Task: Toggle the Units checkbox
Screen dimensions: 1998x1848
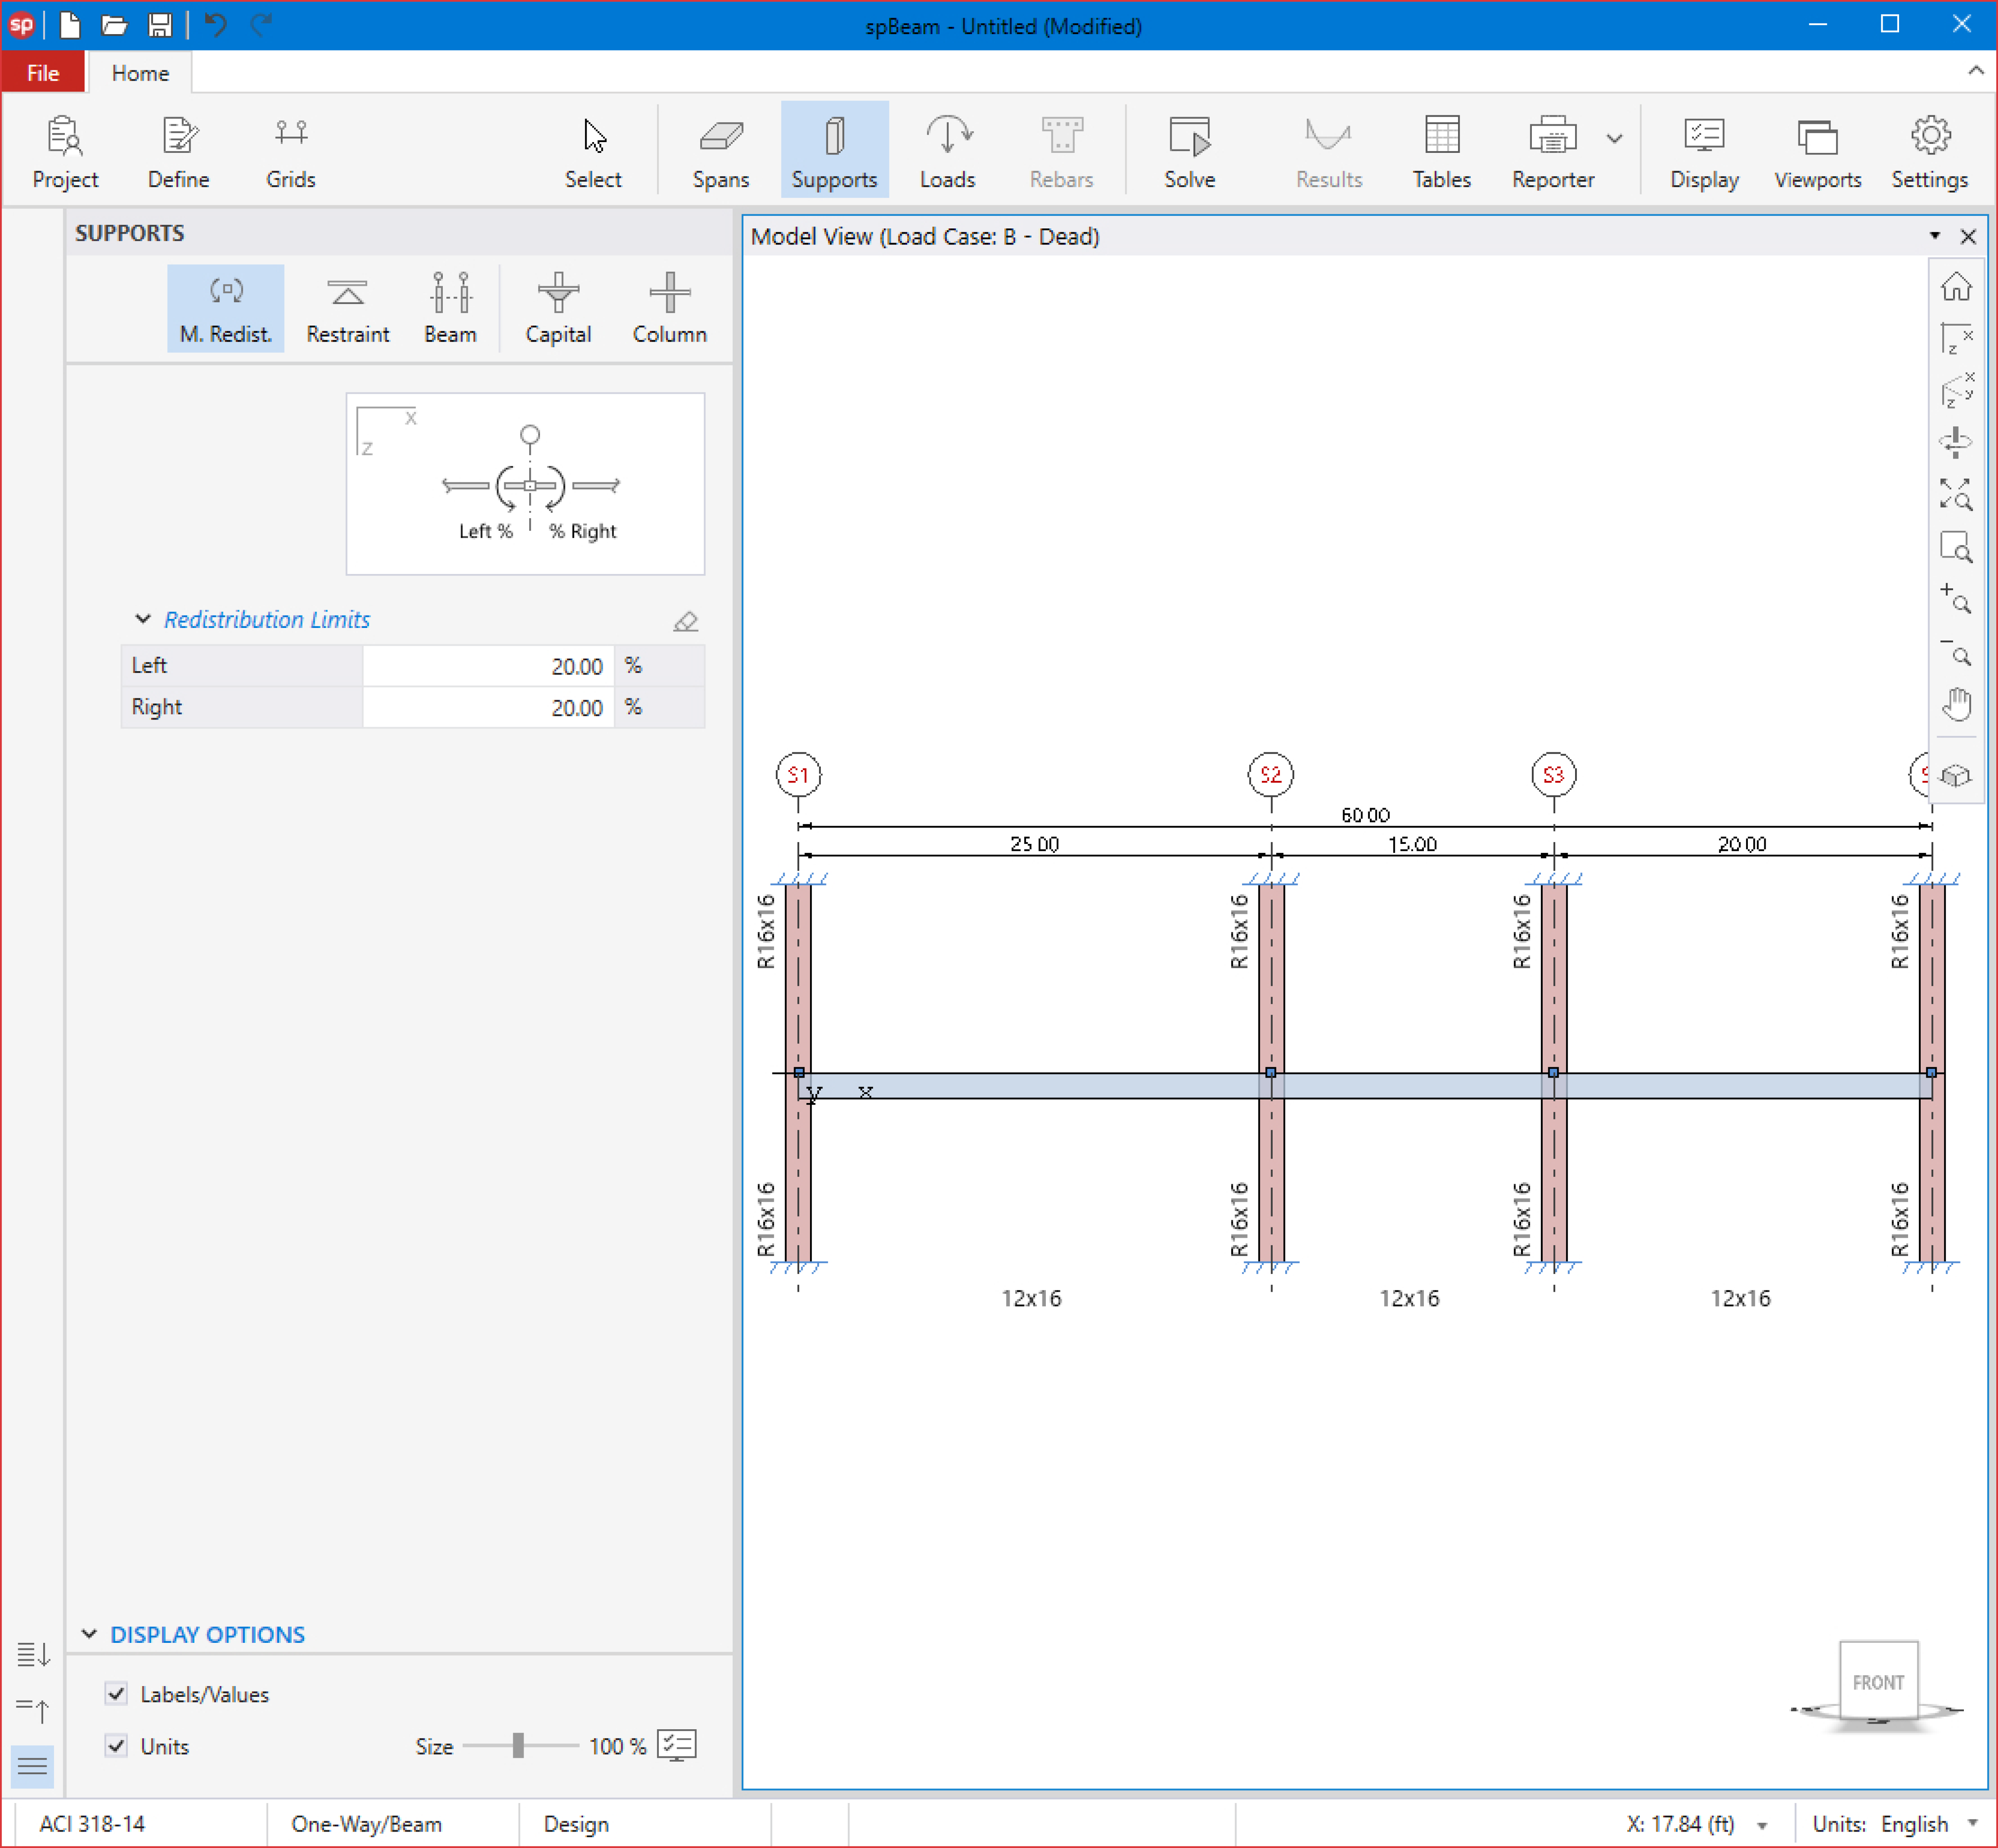Action: [x=117, y=1745]
